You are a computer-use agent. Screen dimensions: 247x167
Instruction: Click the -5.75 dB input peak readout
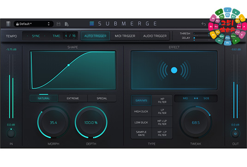tap(11, 49)
